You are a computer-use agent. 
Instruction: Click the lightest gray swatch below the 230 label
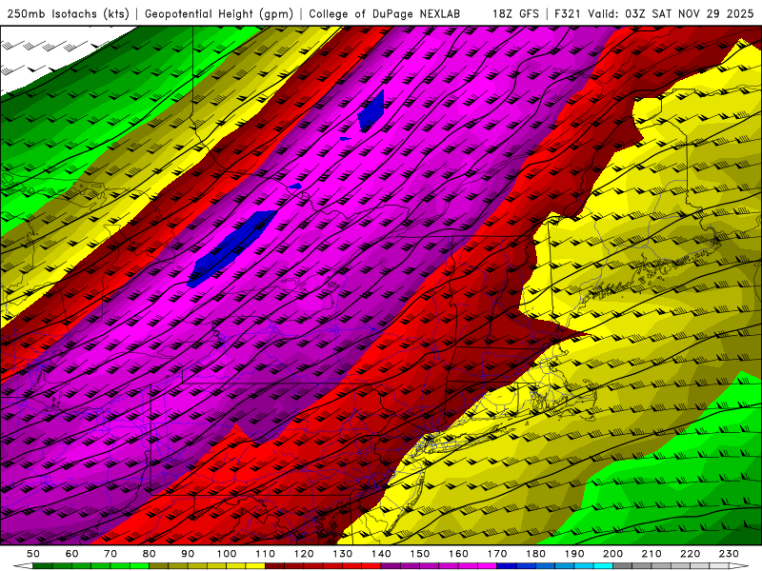tap(720, 566)
